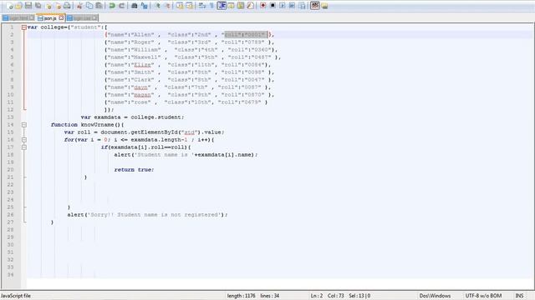The height and width of the screenshot is (300, 535).
Task: Click the 'Sorry!! Student name is not registered' alert line
Action: (147, 215)
